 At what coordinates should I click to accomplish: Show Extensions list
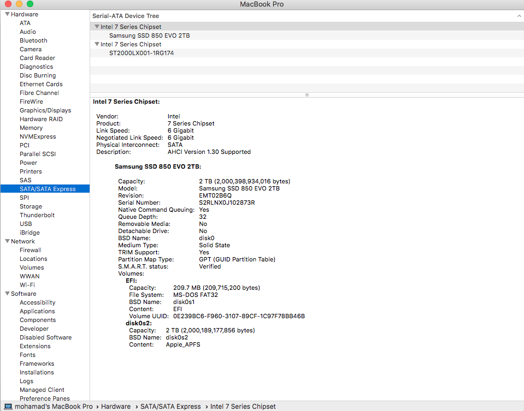pos(35,346)
